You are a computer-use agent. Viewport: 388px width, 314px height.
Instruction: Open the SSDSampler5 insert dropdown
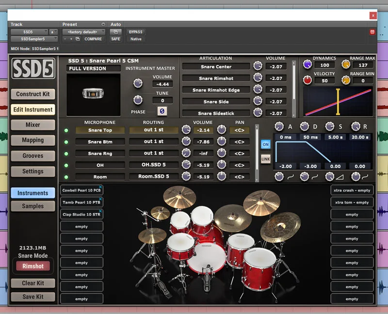pos(34,39)
